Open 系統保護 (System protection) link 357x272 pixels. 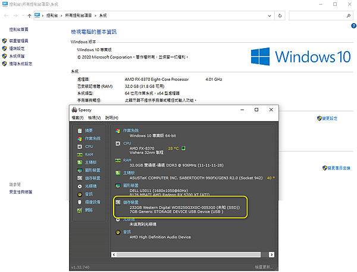coord(17,56)
